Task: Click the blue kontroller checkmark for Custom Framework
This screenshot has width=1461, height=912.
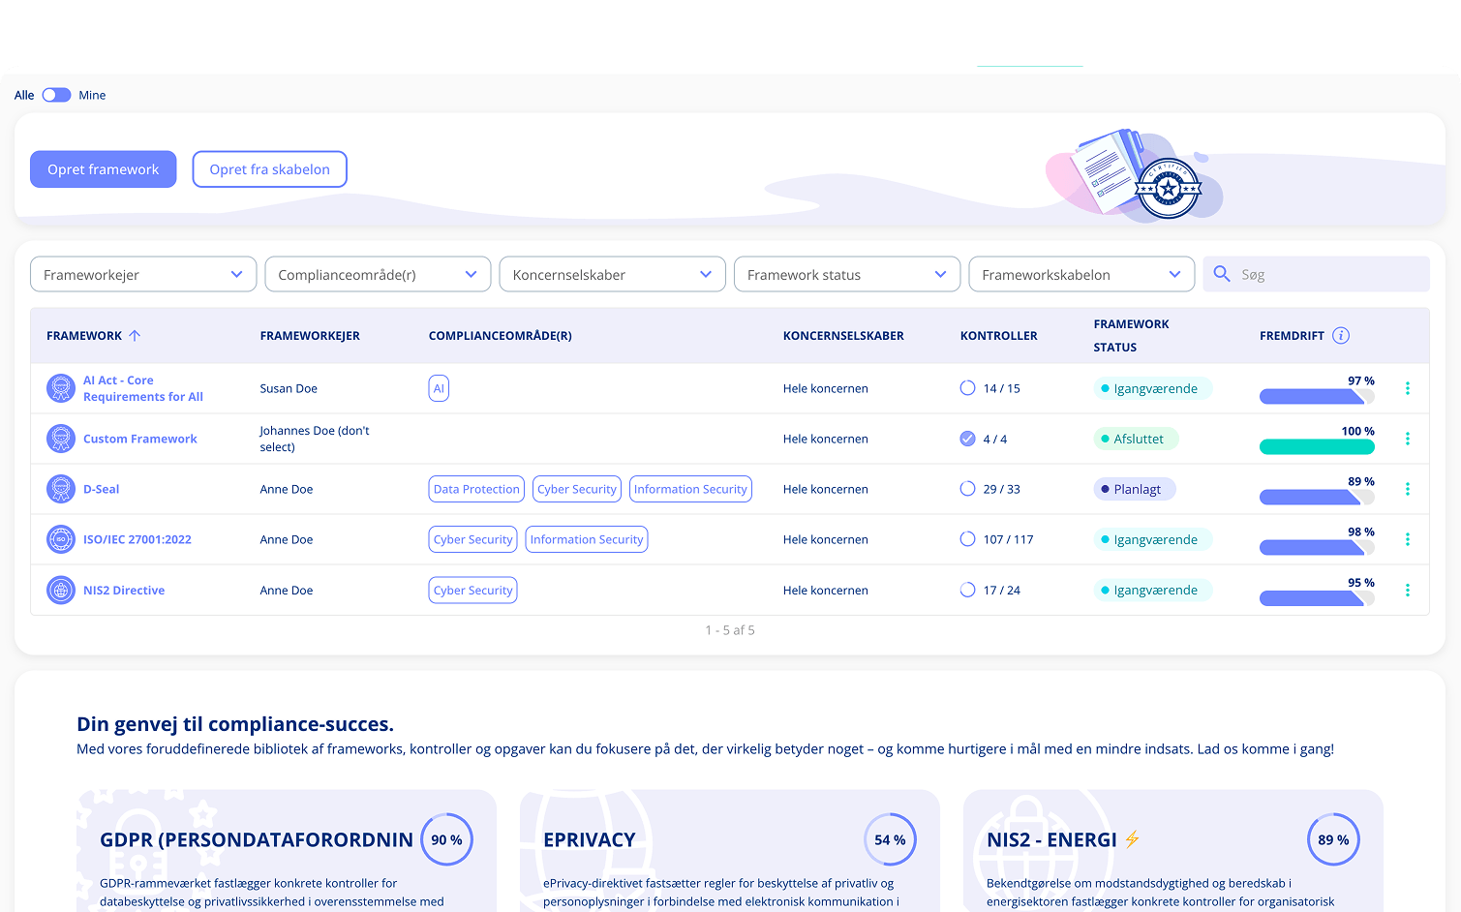Action: pos(967,438)
